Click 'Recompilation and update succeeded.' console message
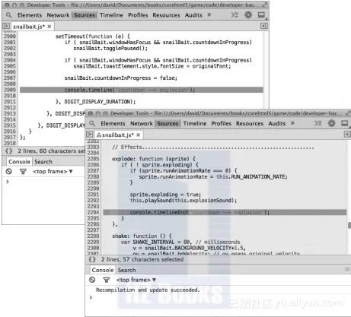351x317 pixels. coord(148,290)
